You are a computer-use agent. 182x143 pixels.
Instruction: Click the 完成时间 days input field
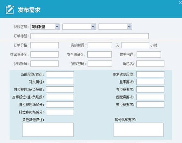click(100, 45)
